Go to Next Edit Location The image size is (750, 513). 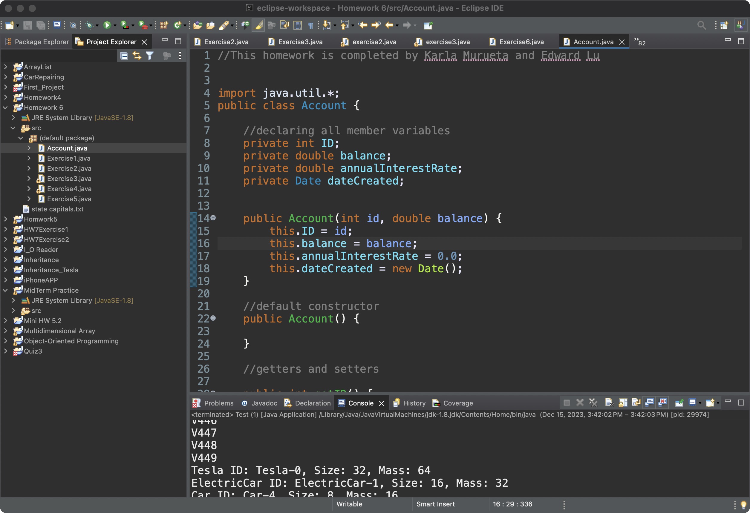(x=376, y=25)
